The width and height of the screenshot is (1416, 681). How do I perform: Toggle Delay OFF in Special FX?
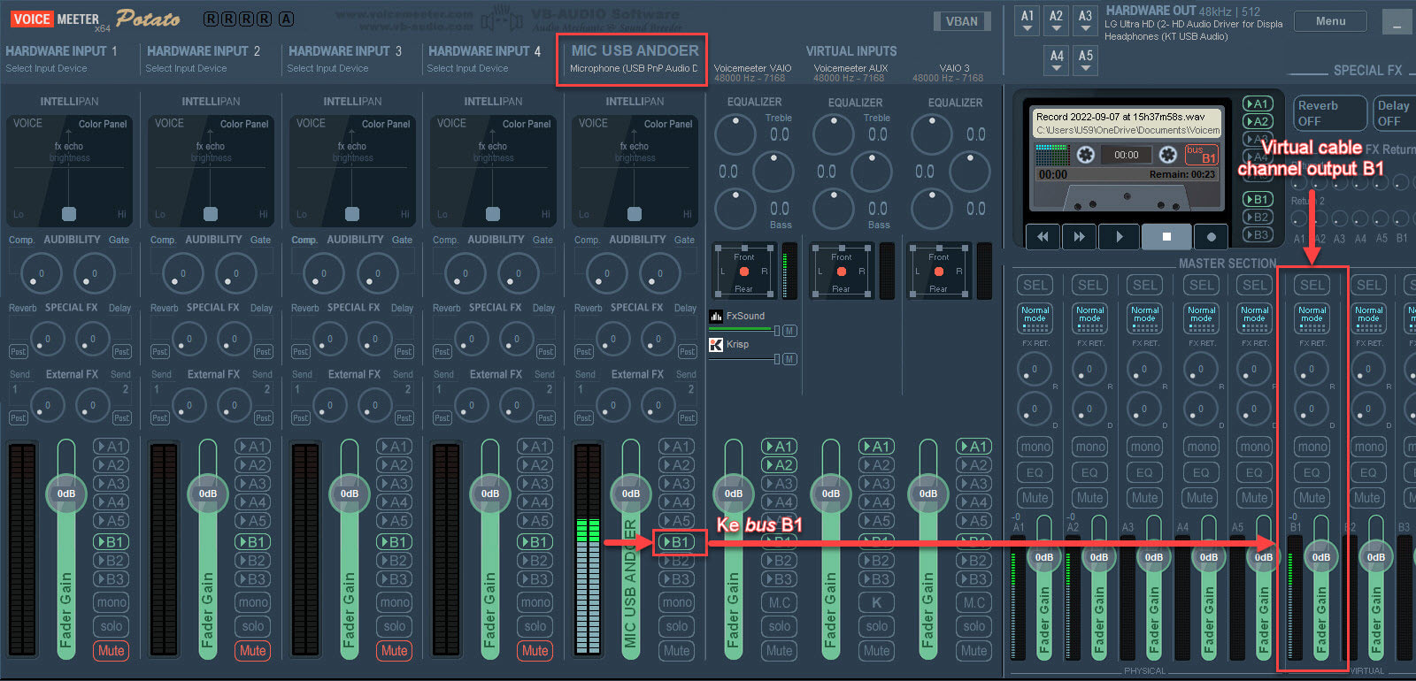[1395, 113]
